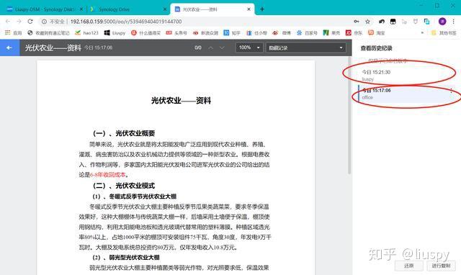Click the 0/0 change counter
This screenshot has width=461, height=275.
[198, 48]
